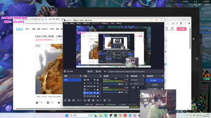Open OBS 停靠窗口 menu

[87, 23]
